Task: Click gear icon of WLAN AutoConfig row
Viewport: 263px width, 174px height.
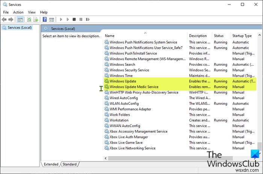Action: [x=107, y=103]
